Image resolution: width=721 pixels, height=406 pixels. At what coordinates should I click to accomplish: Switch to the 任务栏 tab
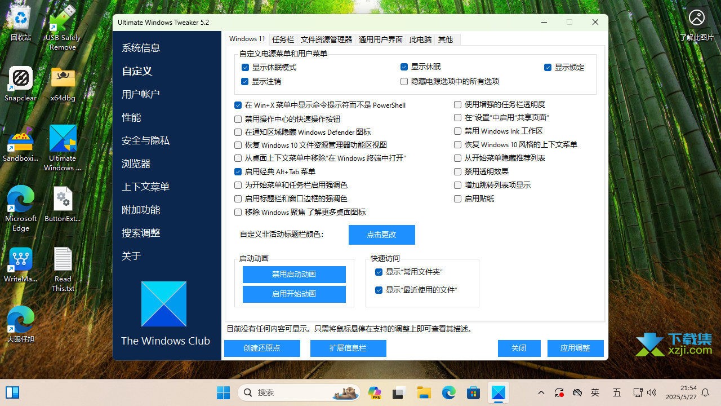[x=283, y=39]
